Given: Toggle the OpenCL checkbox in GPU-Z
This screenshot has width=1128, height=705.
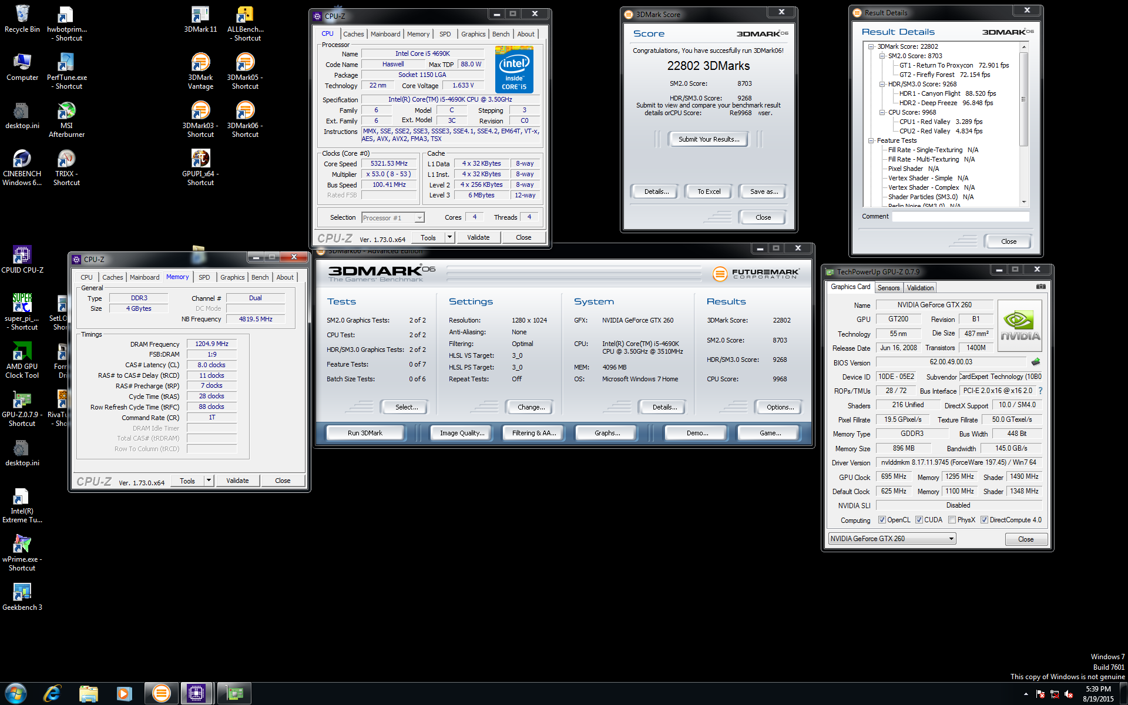Looking at the screenshot, I should click(882, 520).
